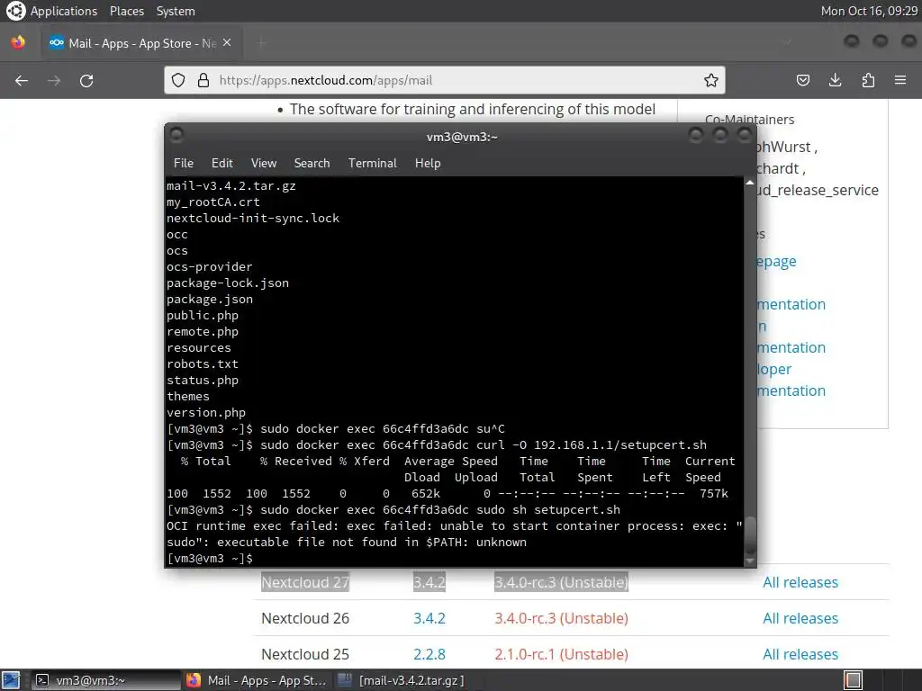Image resolution: width=922 pixels, height=691 pixels.
Task: Open All releases link for Nextcloud 27
Action: [800, 582]
